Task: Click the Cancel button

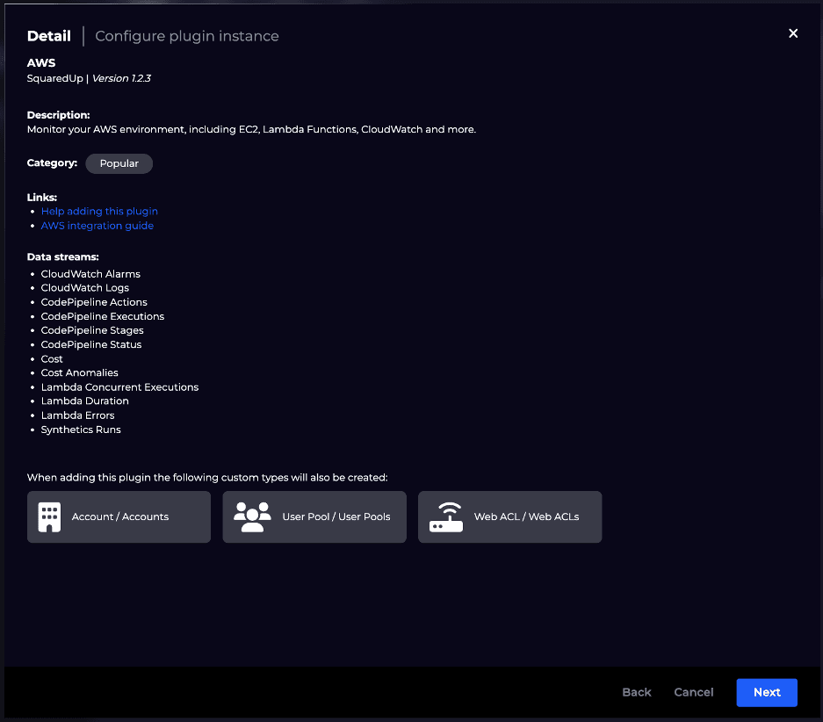Action: [693, 693]
